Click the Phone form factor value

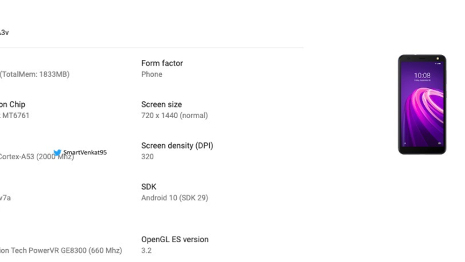coord(152,74)
